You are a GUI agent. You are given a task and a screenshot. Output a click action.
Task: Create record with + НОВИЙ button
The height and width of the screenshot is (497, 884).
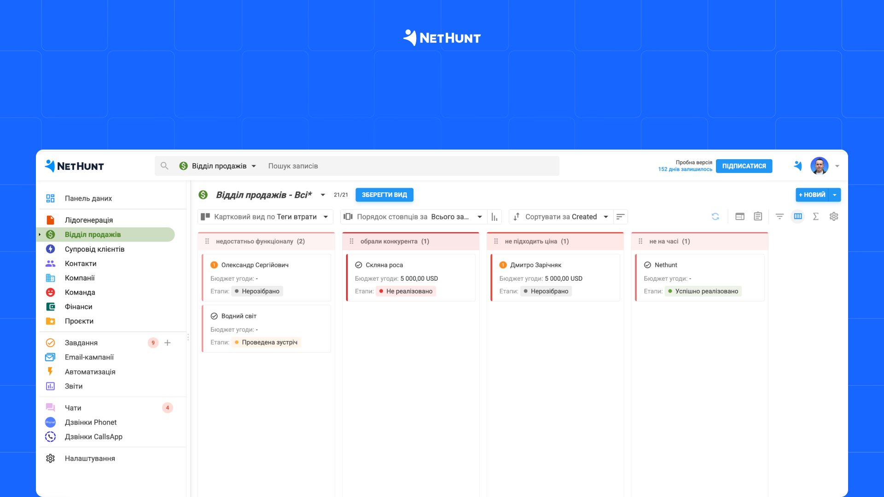point(812,195)
